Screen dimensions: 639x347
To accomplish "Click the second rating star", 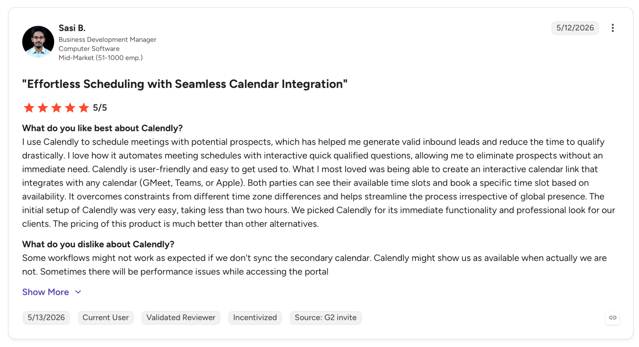I will point(43,108).
